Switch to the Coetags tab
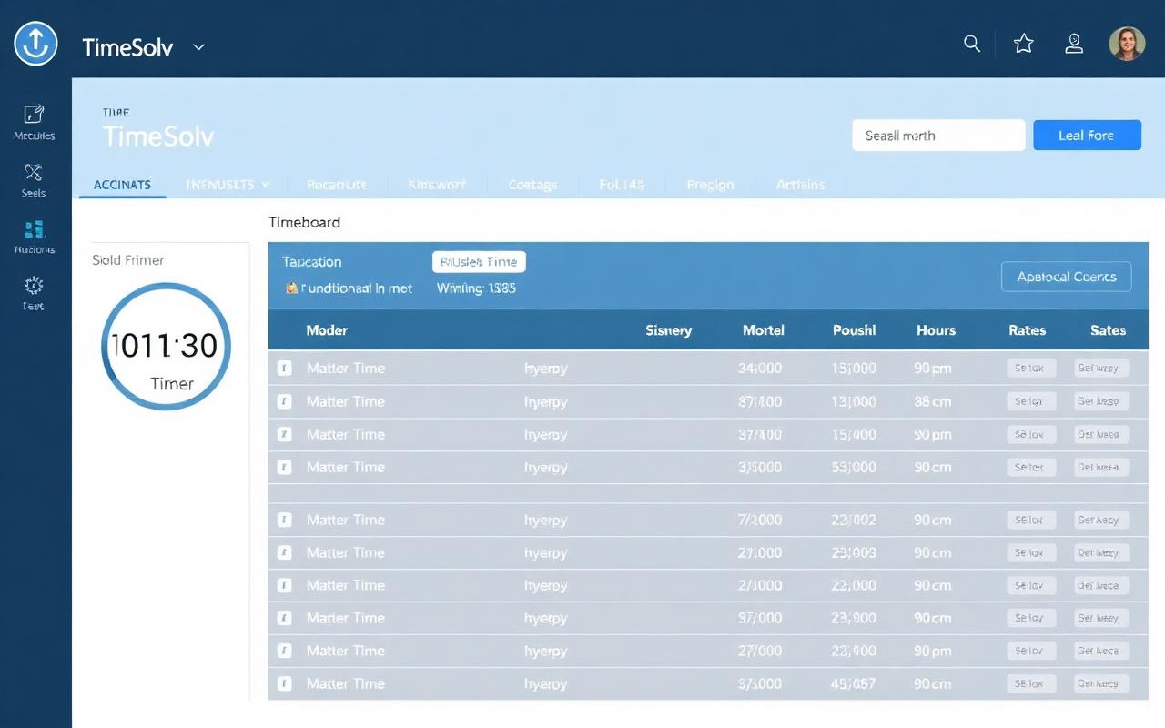This screenshot has height=728, width=1165. 532,185
